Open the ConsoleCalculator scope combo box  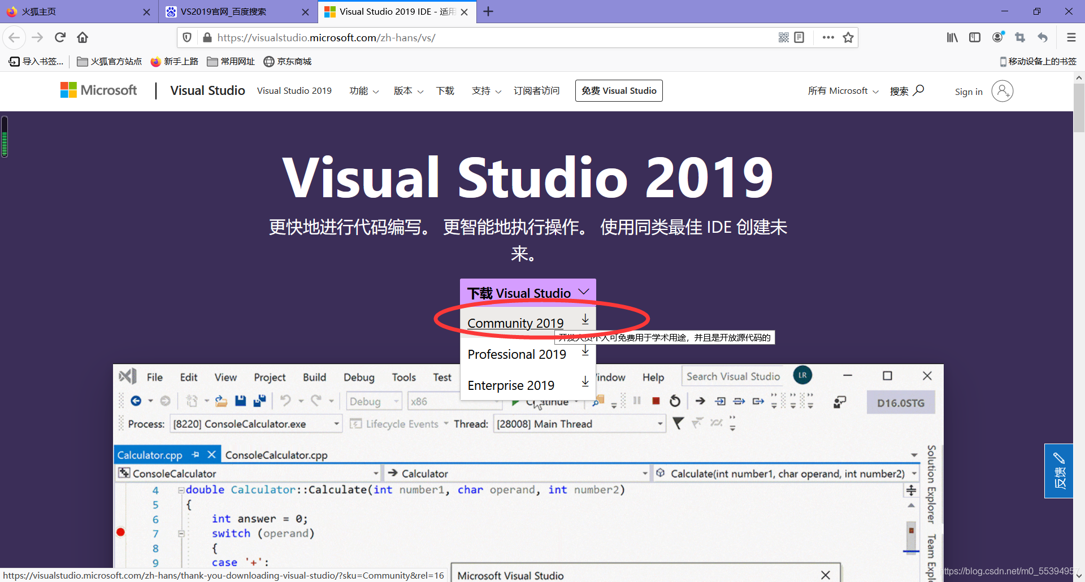(248, 474)
